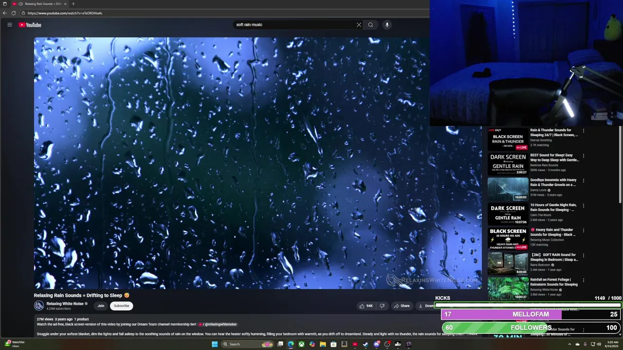The width and height of the screenshot is (623, 350).
Task: Open '10 Hours of Gentle Night Rain' video
Action: pyautogui.click(x=553, y=208)
